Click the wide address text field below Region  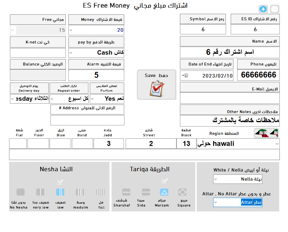(144, 154)
